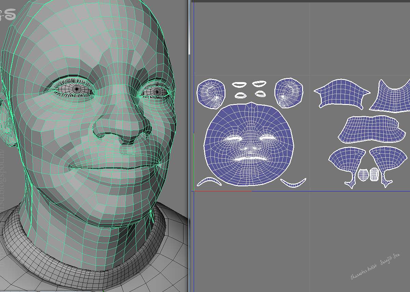Select the right small oval UV shell between fans
410x292 pixels.
tap(374, 174)
